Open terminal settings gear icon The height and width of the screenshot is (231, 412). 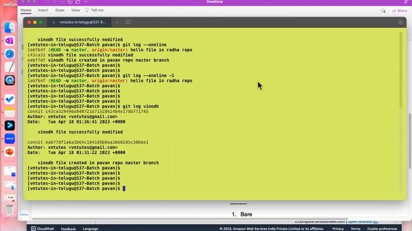pos(400,22)
